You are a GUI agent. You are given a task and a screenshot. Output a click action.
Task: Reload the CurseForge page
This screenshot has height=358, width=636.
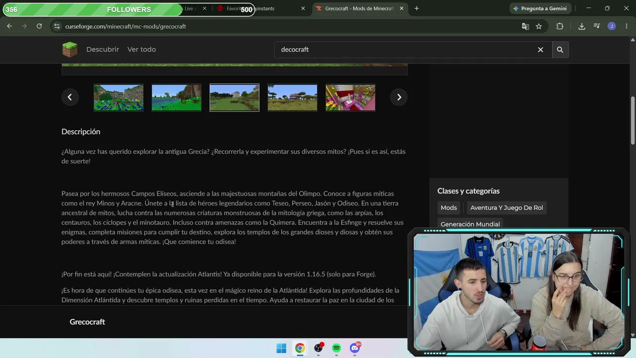click(x=39, y=26)
